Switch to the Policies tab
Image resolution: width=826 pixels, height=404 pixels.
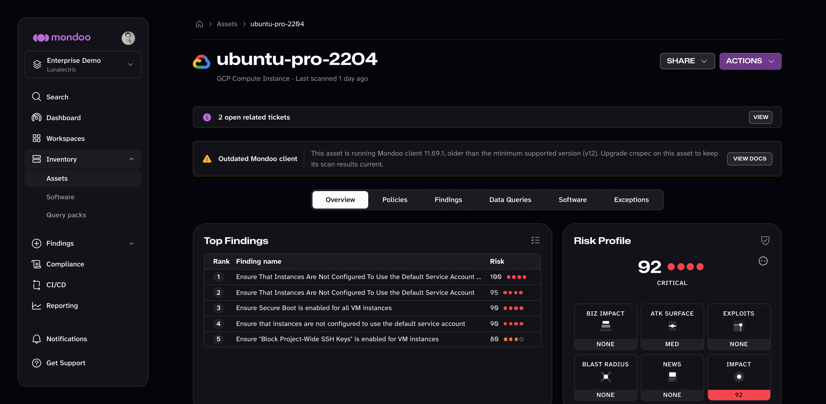point(395,200)
